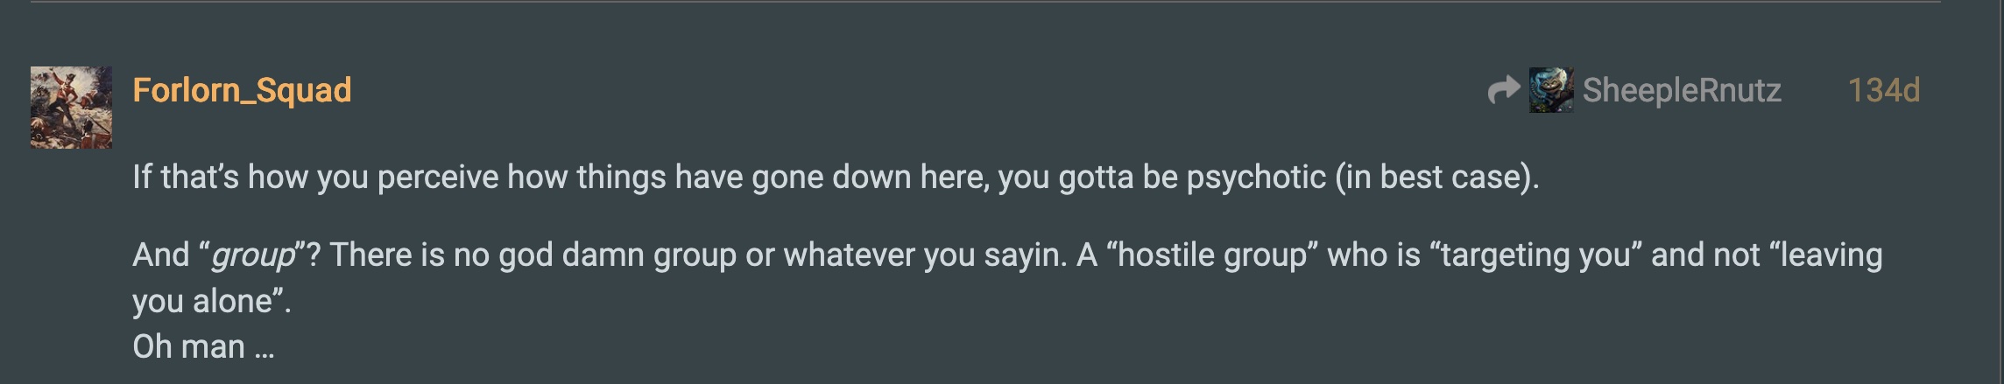Image resolution: width=2004 pixels, height=384 pixels.
Task: Open the Forlorn_Squad user profile link
Action: point(242,90)
